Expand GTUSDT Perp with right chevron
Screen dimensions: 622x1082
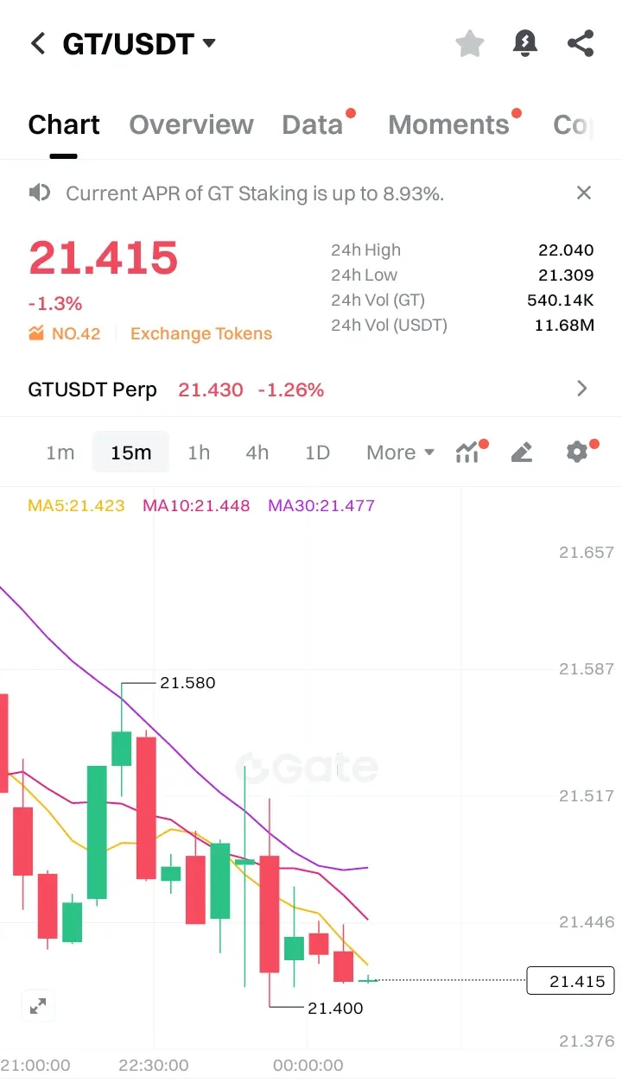(582, 389)
